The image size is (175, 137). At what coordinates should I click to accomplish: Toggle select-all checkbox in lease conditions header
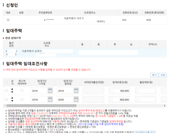pos(6,82)
